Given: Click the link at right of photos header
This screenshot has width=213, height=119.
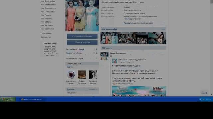Looking at the screenshot, I should point(163,29).
